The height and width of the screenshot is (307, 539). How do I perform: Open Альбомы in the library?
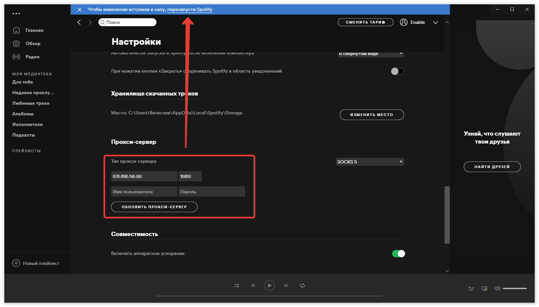click(x=23, y=114)
